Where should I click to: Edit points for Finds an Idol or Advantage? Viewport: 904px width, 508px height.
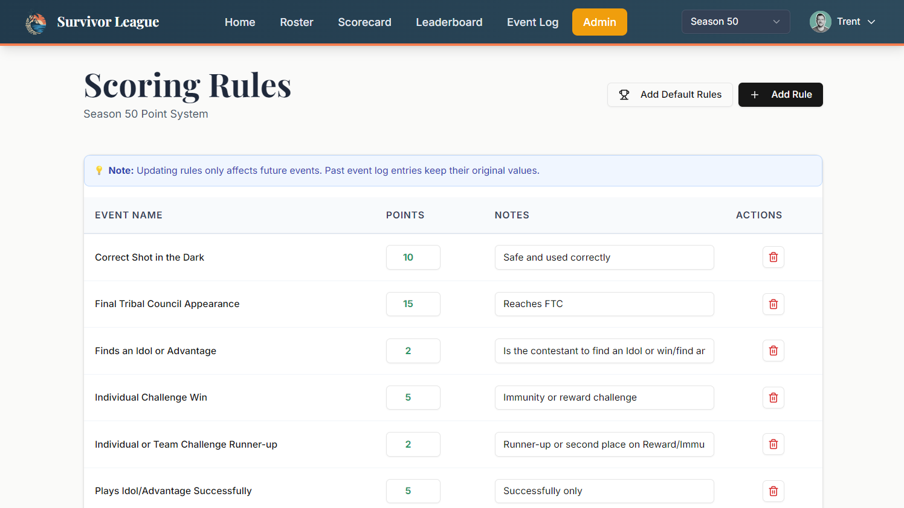[413, 351]
